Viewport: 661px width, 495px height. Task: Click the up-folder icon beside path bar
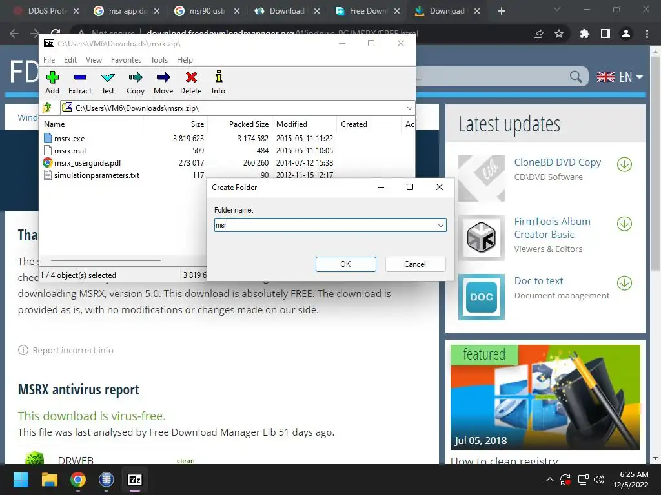coord(47,108)
